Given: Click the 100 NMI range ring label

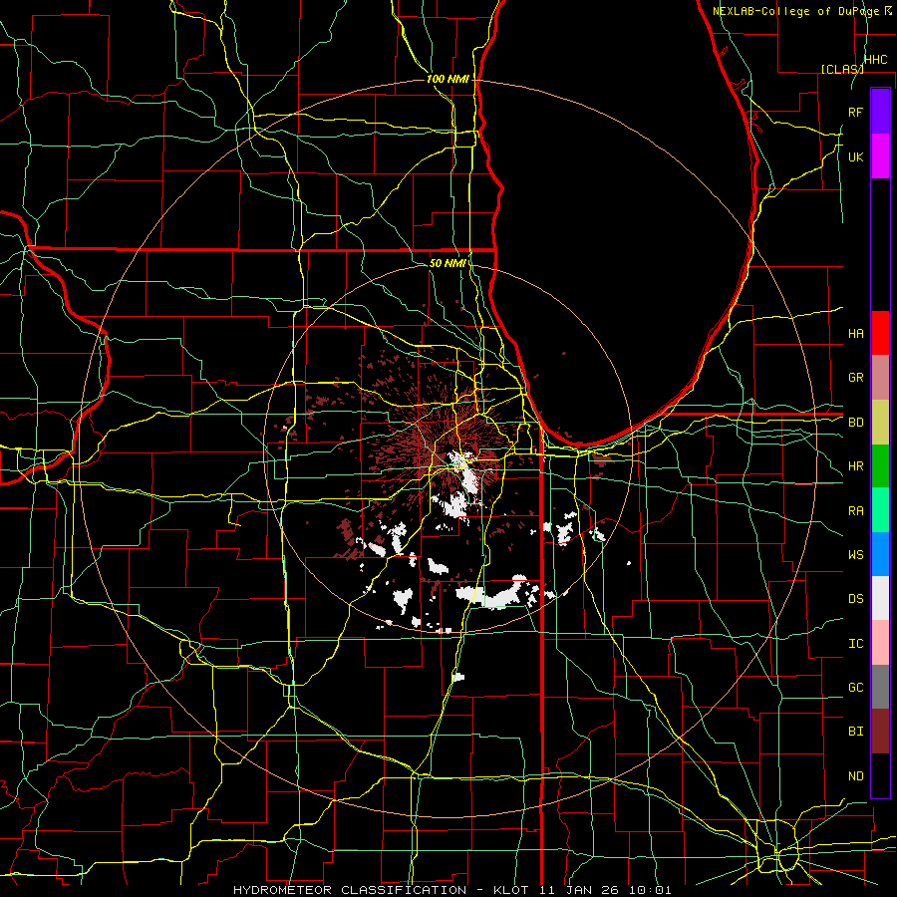Looking at the screenshot, I should point(448,79).
